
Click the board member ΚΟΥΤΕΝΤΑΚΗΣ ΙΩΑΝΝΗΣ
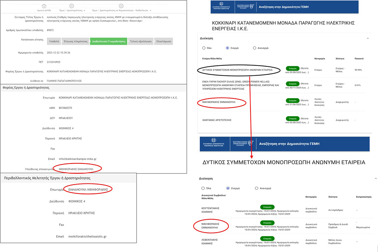coord(210,210)
